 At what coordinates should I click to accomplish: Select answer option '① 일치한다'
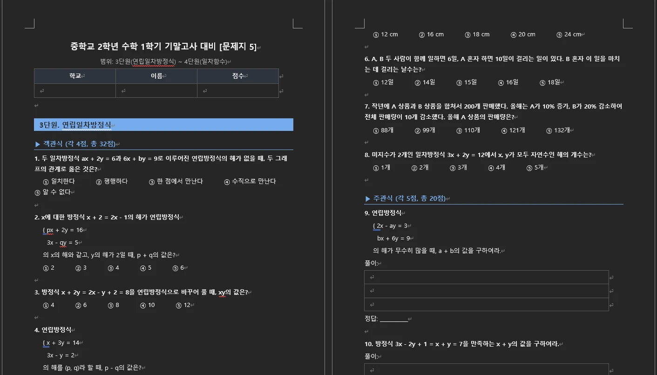pyautogui.click(x=59, y=181)
